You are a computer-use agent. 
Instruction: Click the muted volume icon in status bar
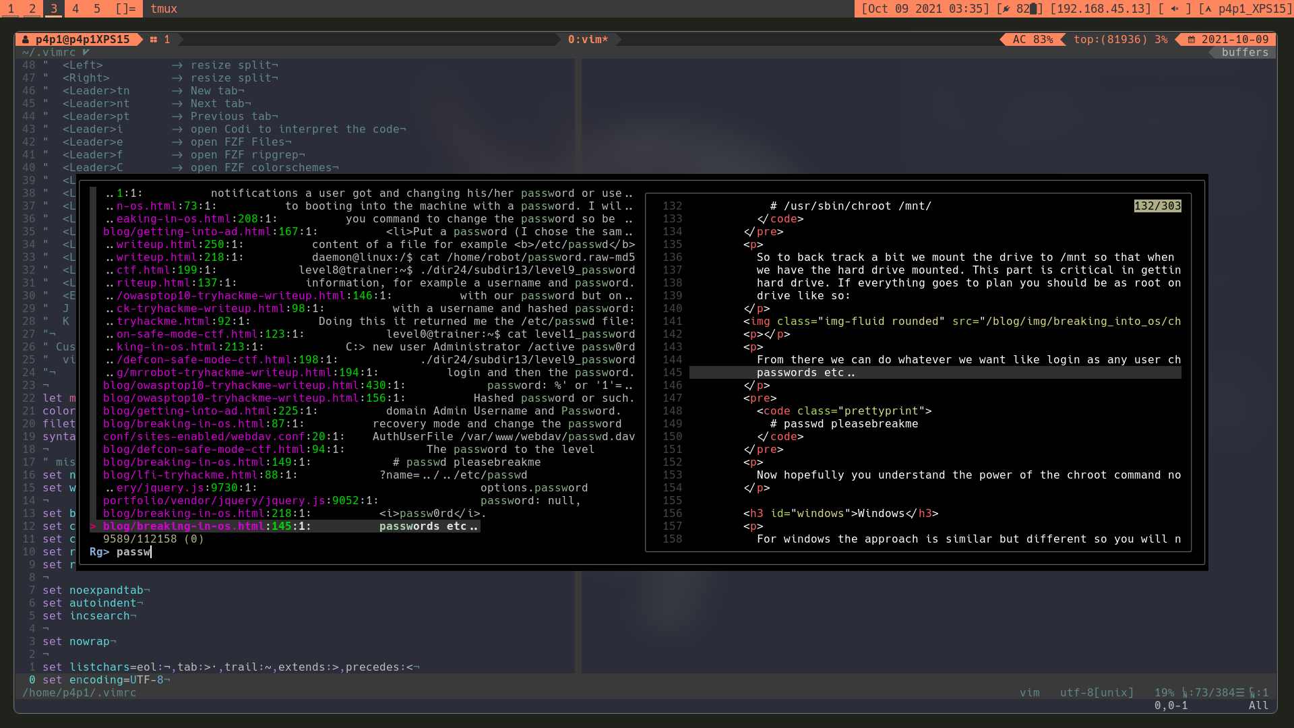pos(1175,9)
